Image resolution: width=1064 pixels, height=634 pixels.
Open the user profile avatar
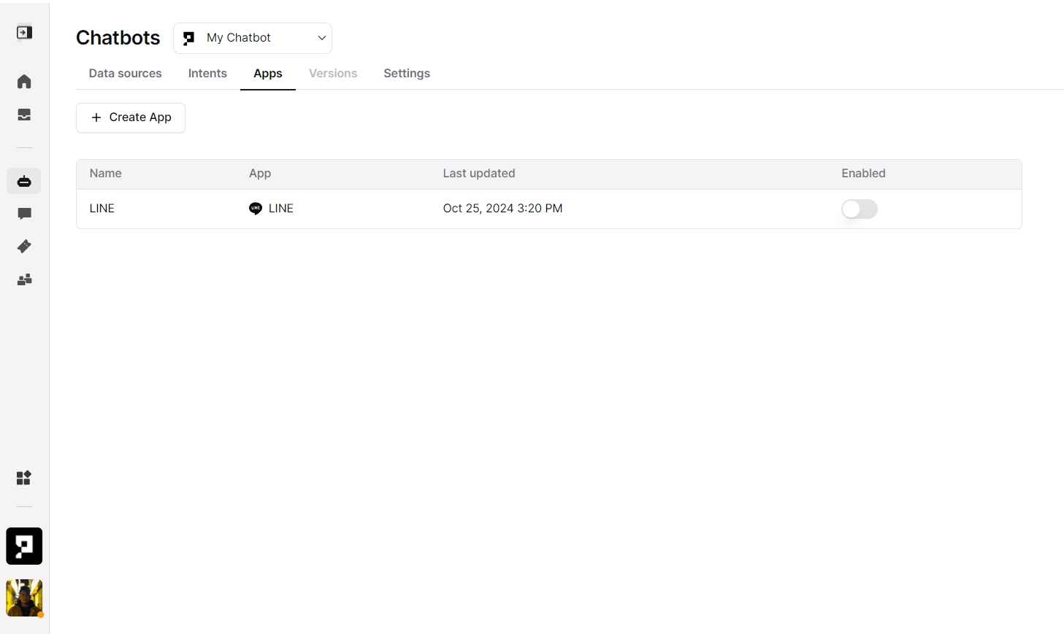coord(24,598)
